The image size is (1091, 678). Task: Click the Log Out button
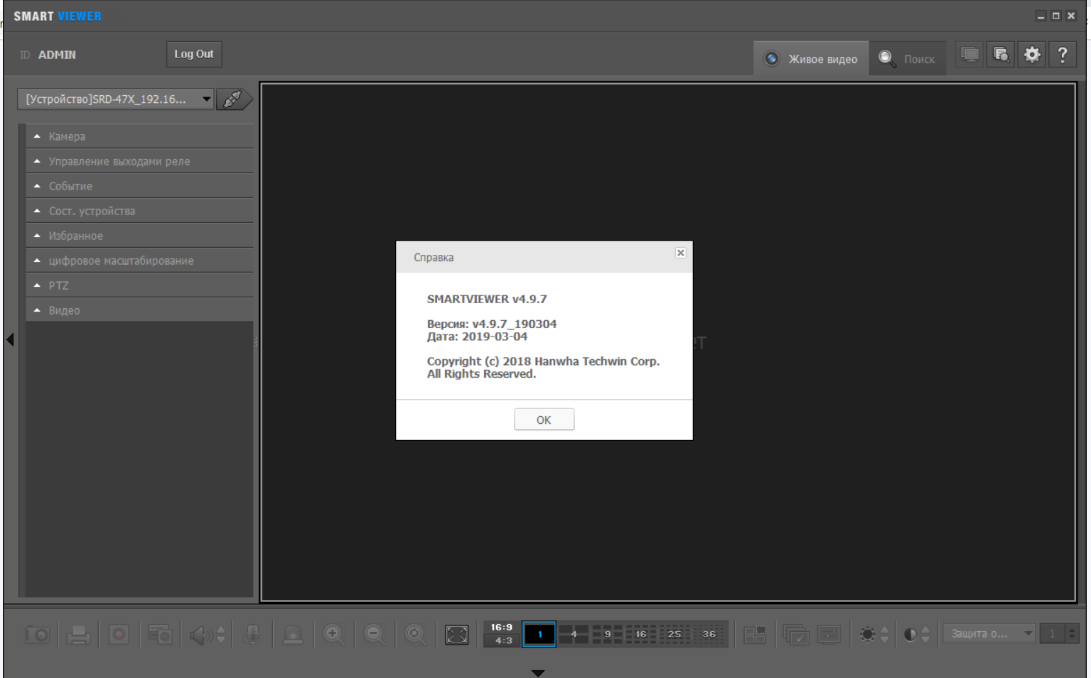coord(194,54)
